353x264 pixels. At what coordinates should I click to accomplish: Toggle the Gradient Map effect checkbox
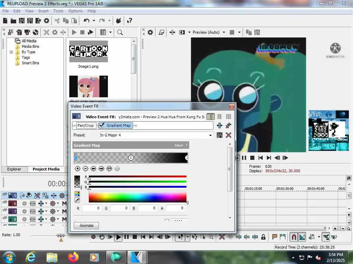101,125
